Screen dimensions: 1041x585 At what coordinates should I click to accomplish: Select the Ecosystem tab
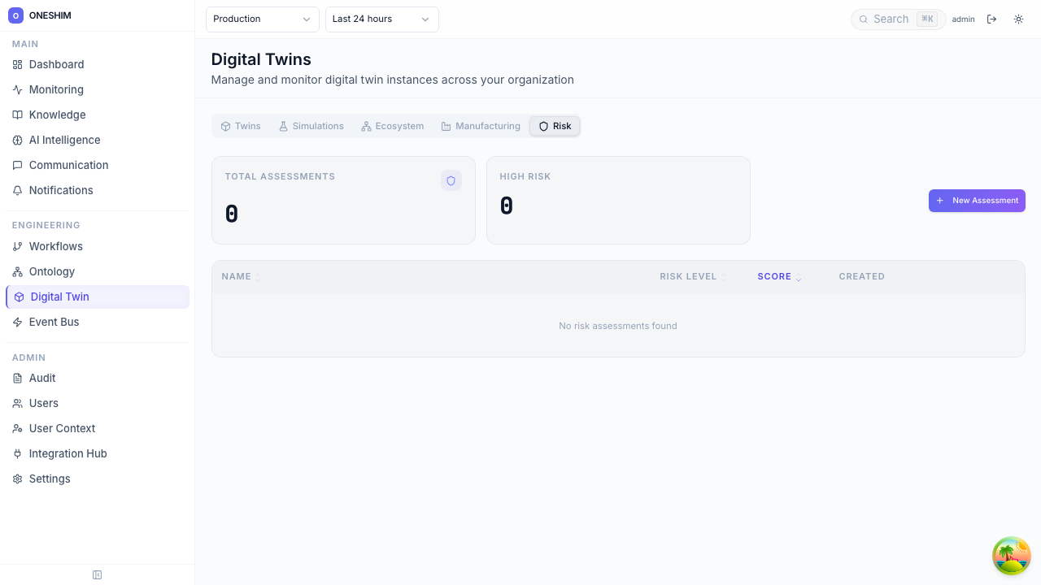(392, 126)
